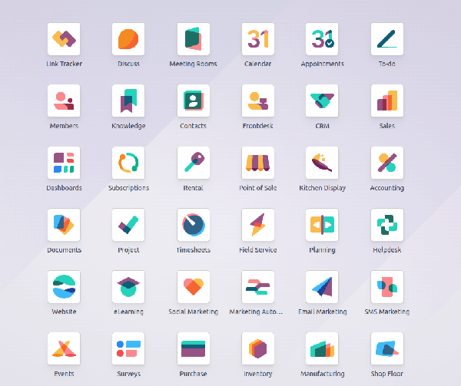Open the Dashboards app

click(64, 163)
